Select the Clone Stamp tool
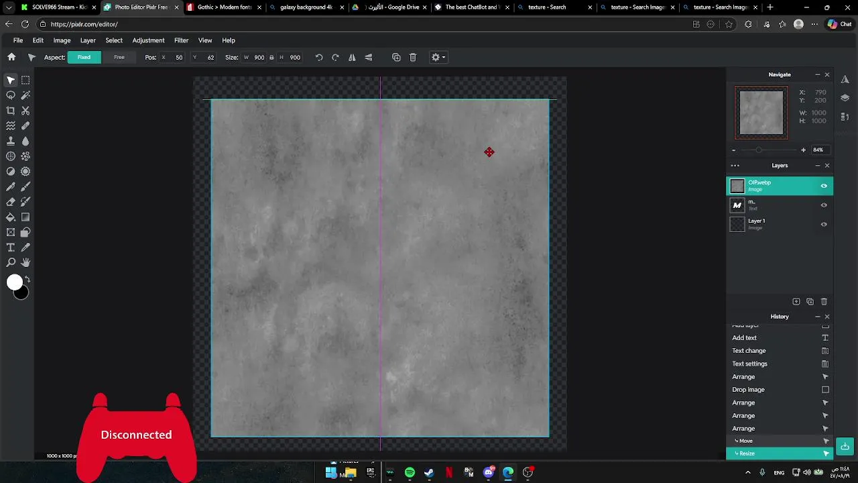The image size is (858, 483). [x=11, y=141]
